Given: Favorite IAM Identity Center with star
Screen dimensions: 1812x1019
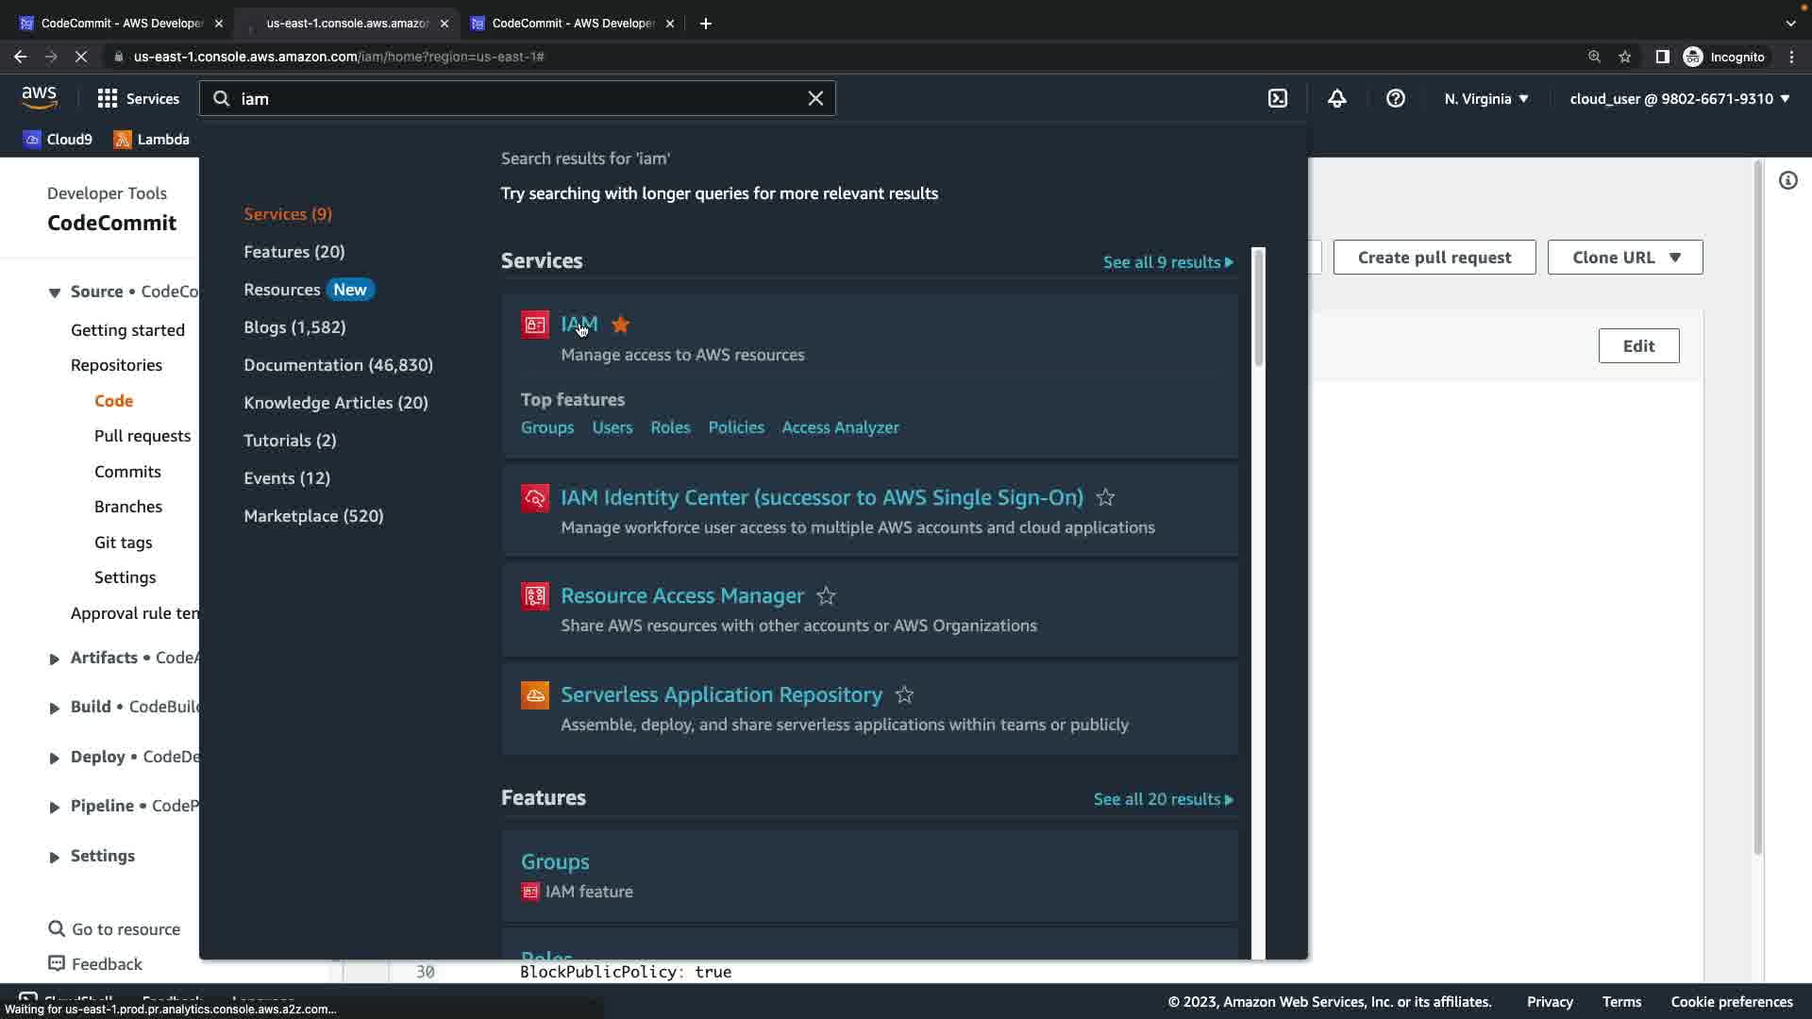Looking at the screenshot, I should tap(1105, 497).
